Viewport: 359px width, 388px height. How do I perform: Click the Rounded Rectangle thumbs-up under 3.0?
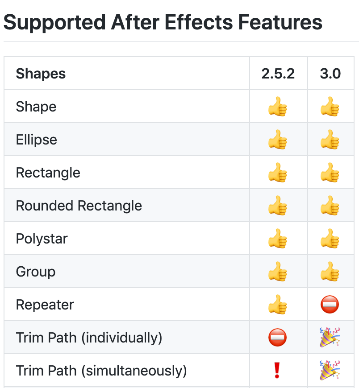coord(330,206)
